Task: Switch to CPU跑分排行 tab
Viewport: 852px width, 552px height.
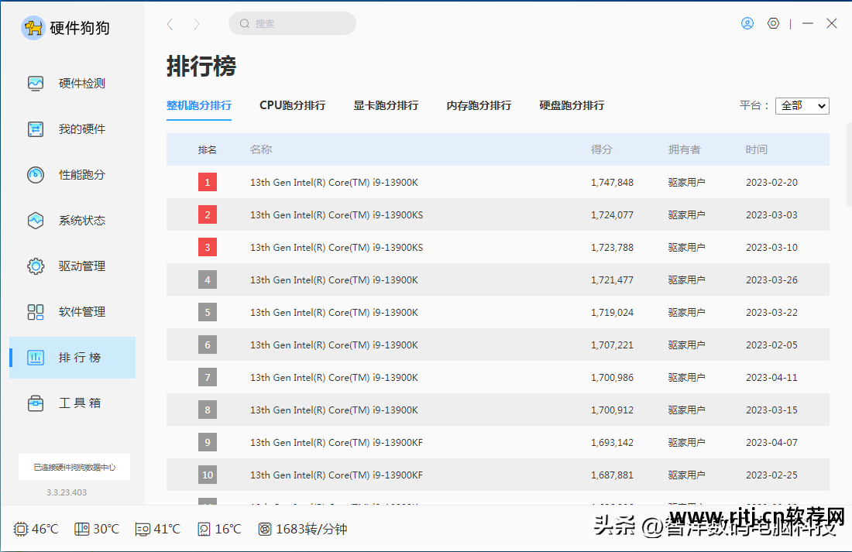Action: click(x=292, y=105)
